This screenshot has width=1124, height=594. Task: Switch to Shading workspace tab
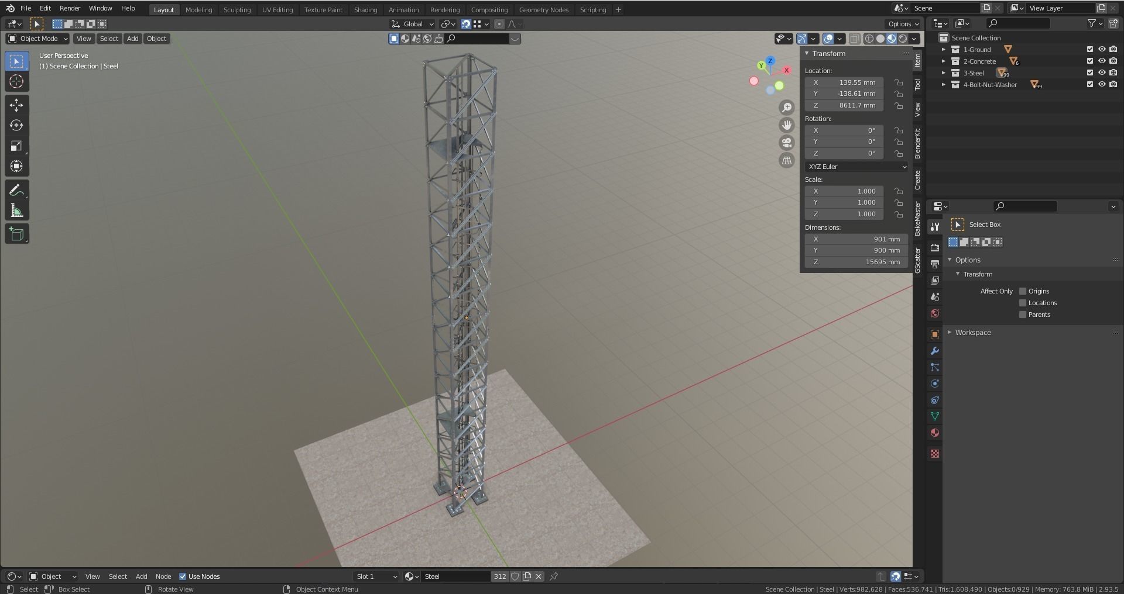(365, 10)
